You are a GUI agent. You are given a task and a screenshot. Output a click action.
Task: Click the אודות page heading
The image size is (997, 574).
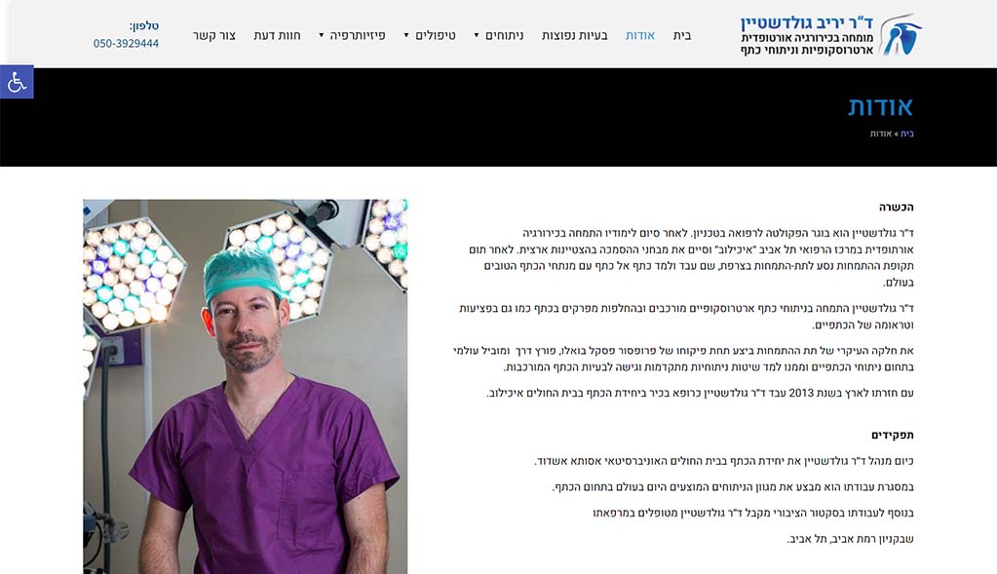pyautogui.click(x=881, y=106)
